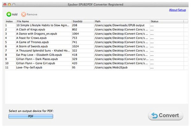Select A Storm of Swords.epub

click(x=32, y=46)
